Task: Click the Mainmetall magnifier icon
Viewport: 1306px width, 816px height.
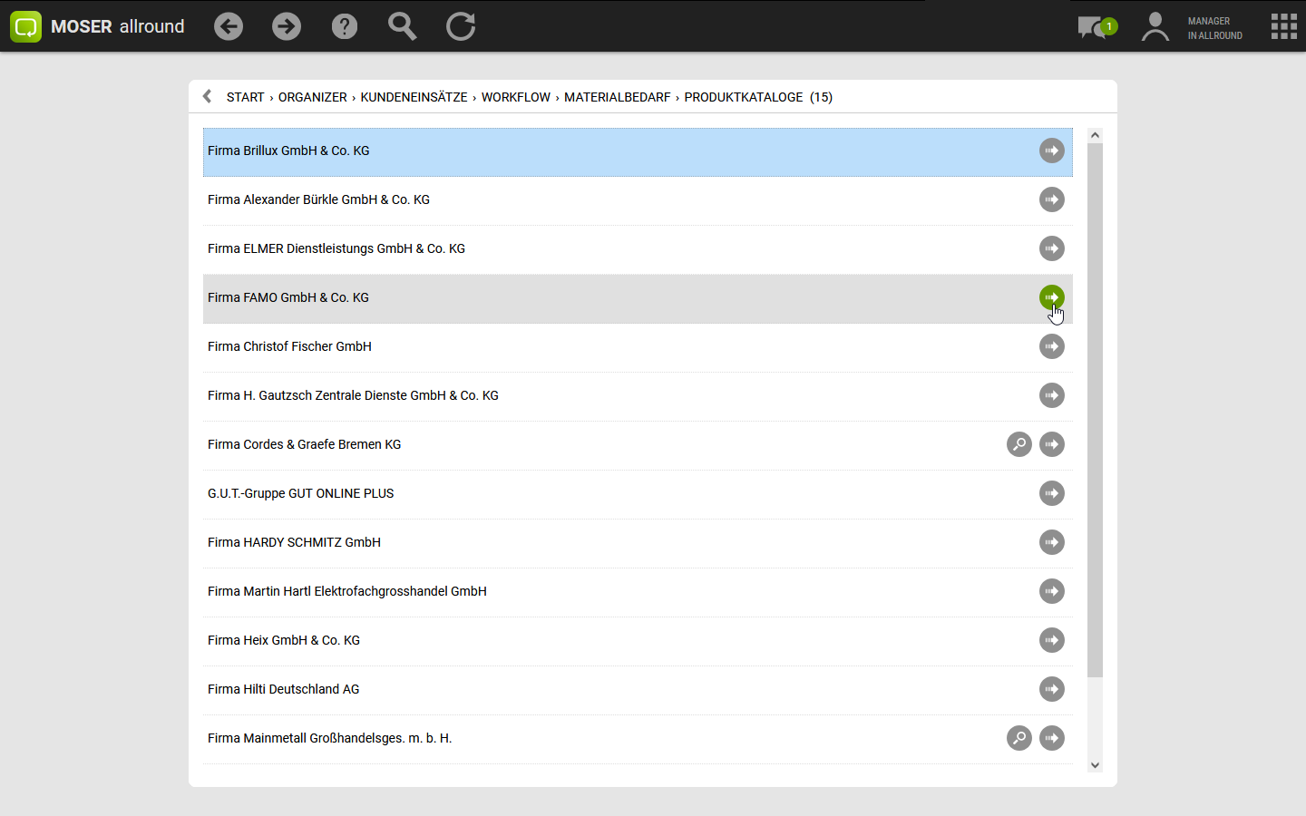Action: pyautogui.click(x=1019, y=738)
